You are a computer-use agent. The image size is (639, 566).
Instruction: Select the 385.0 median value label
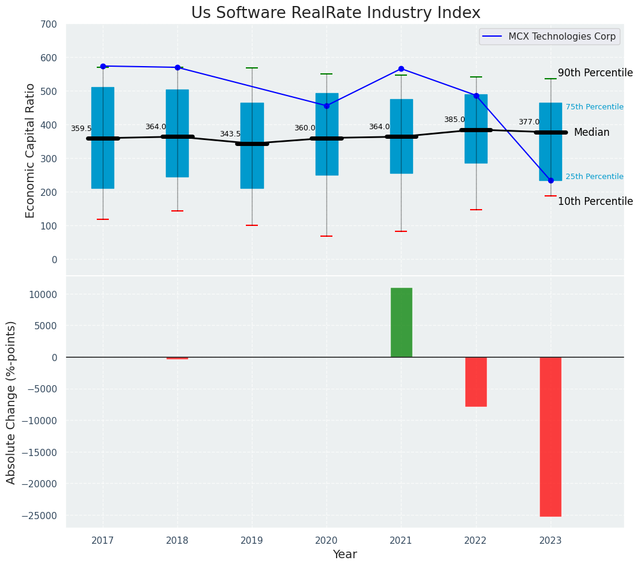point(454,120)
